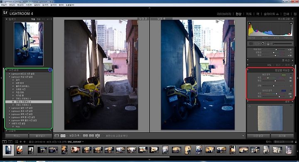
Task: Expand Lightroom general presets folder
Action: click(10, 108)
